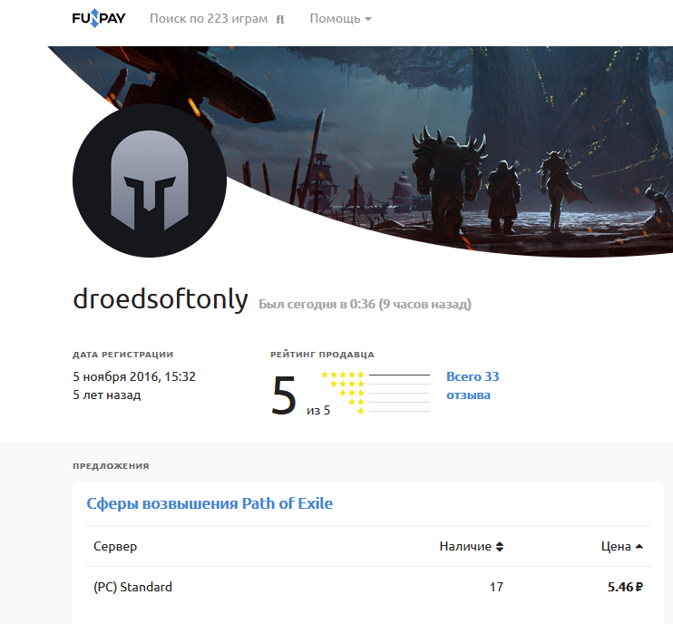Sort offers by Наличие column arrows
Viewport: 673px width, 624px height.
(x=499, y=547)
